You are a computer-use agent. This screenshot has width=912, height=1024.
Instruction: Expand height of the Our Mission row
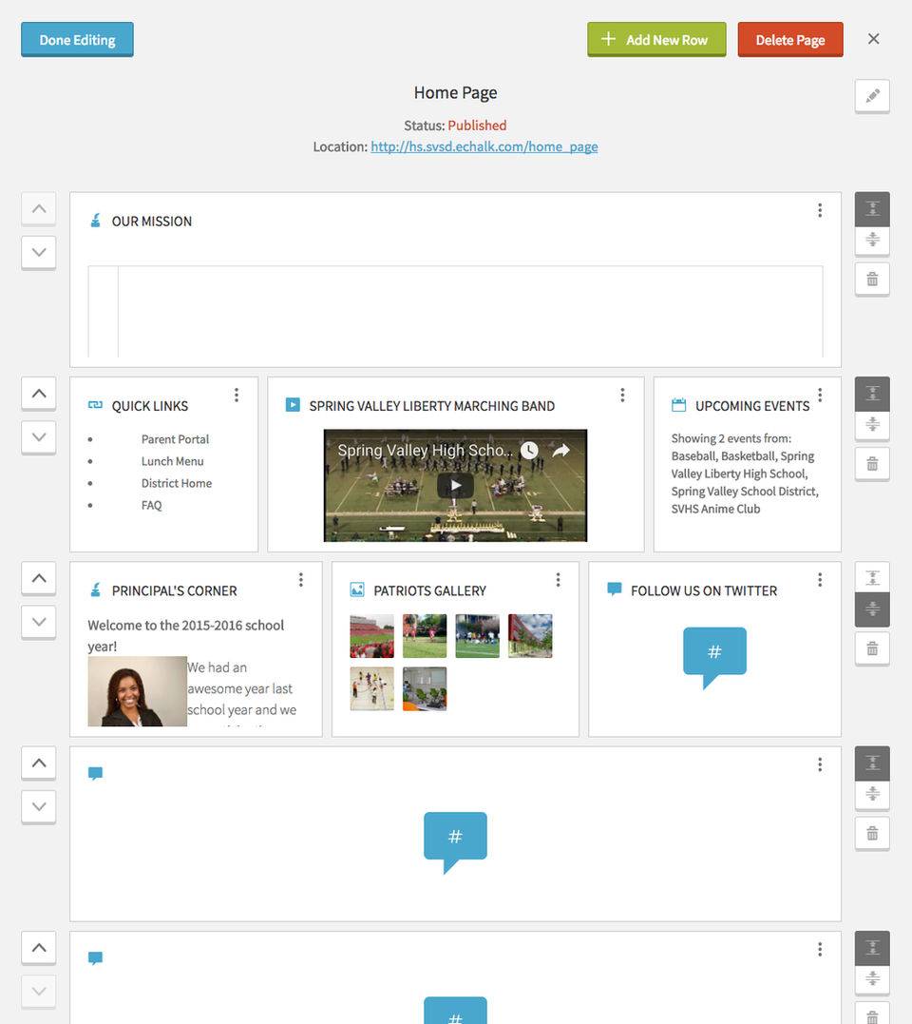tap(872, 209)
